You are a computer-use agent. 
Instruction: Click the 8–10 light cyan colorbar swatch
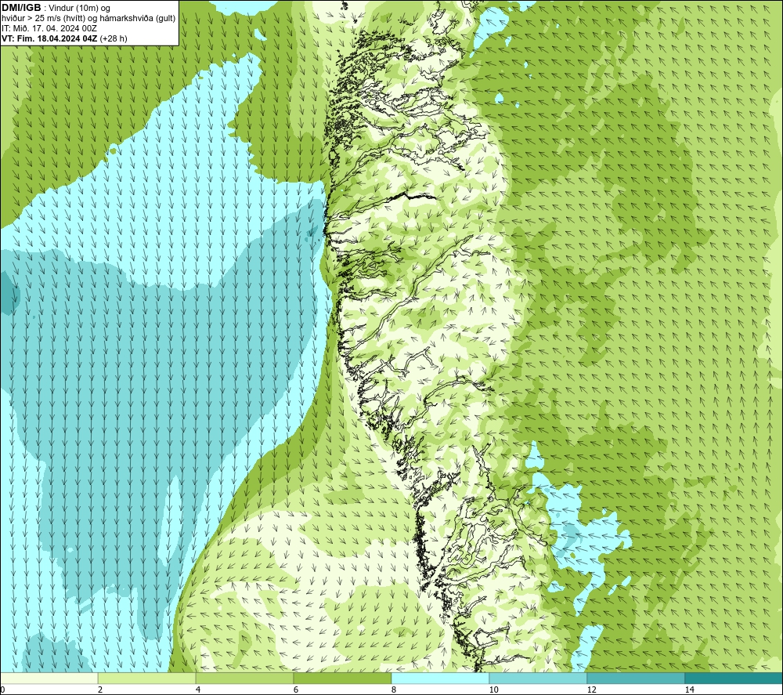(440, 678)
